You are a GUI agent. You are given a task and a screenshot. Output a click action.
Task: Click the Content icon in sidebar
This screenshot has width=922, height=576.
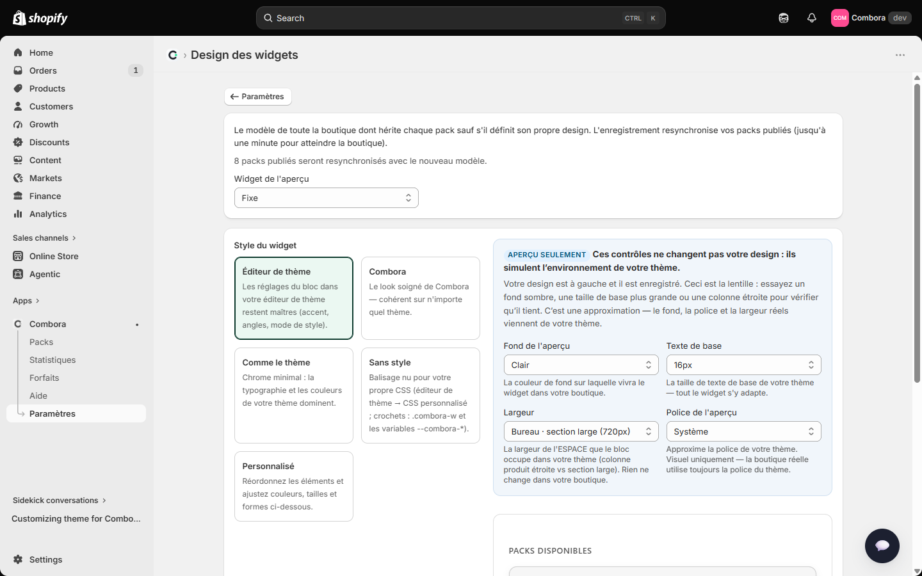[x=18, y=160]
